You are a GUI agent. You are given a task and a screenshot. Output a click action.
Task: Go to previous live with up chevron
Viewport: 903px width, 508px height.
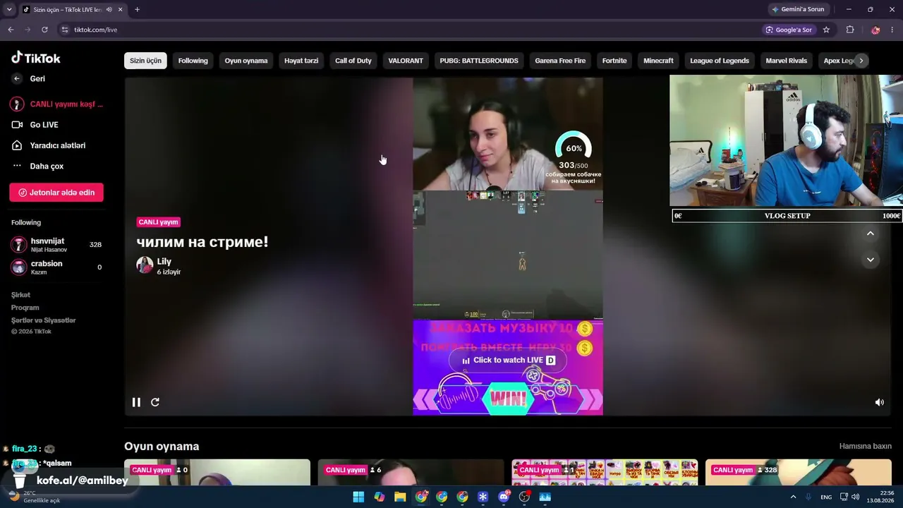(x=871, y=234)
